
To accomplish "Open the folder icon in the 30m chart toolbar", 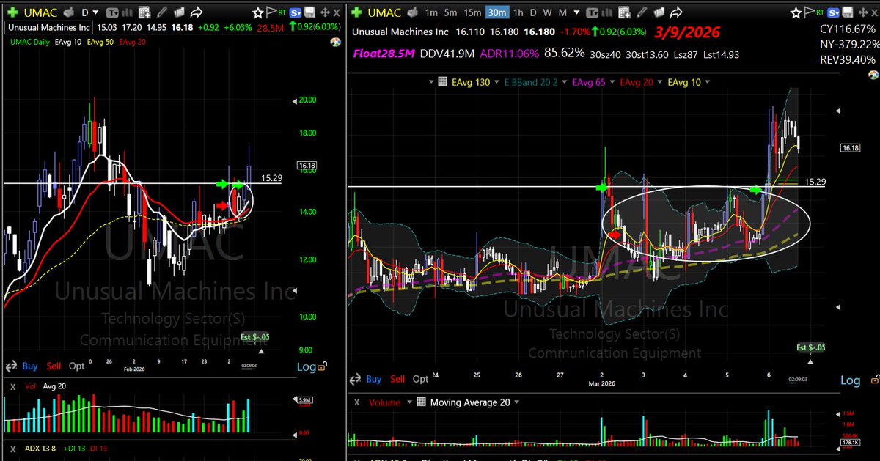I will [x=659, y=12].
